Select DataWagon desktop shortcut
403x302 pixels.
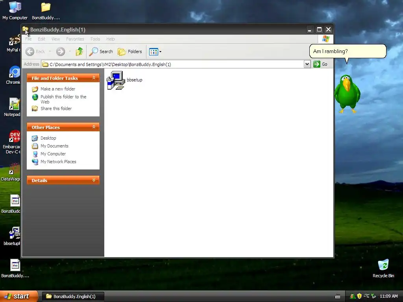click(x=11, y=172)
